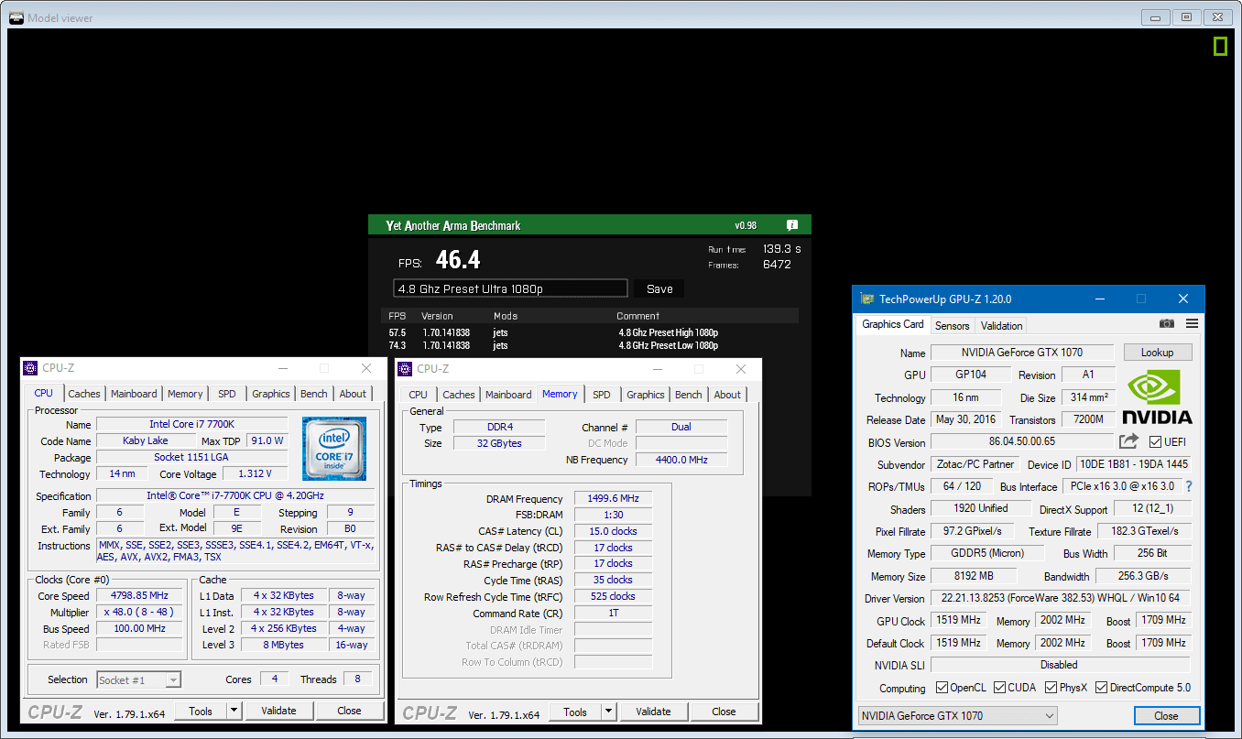Click the CAS# Latency 15.0 clocks value
This screenshot has height=739, width=1242.
(613, 531)
